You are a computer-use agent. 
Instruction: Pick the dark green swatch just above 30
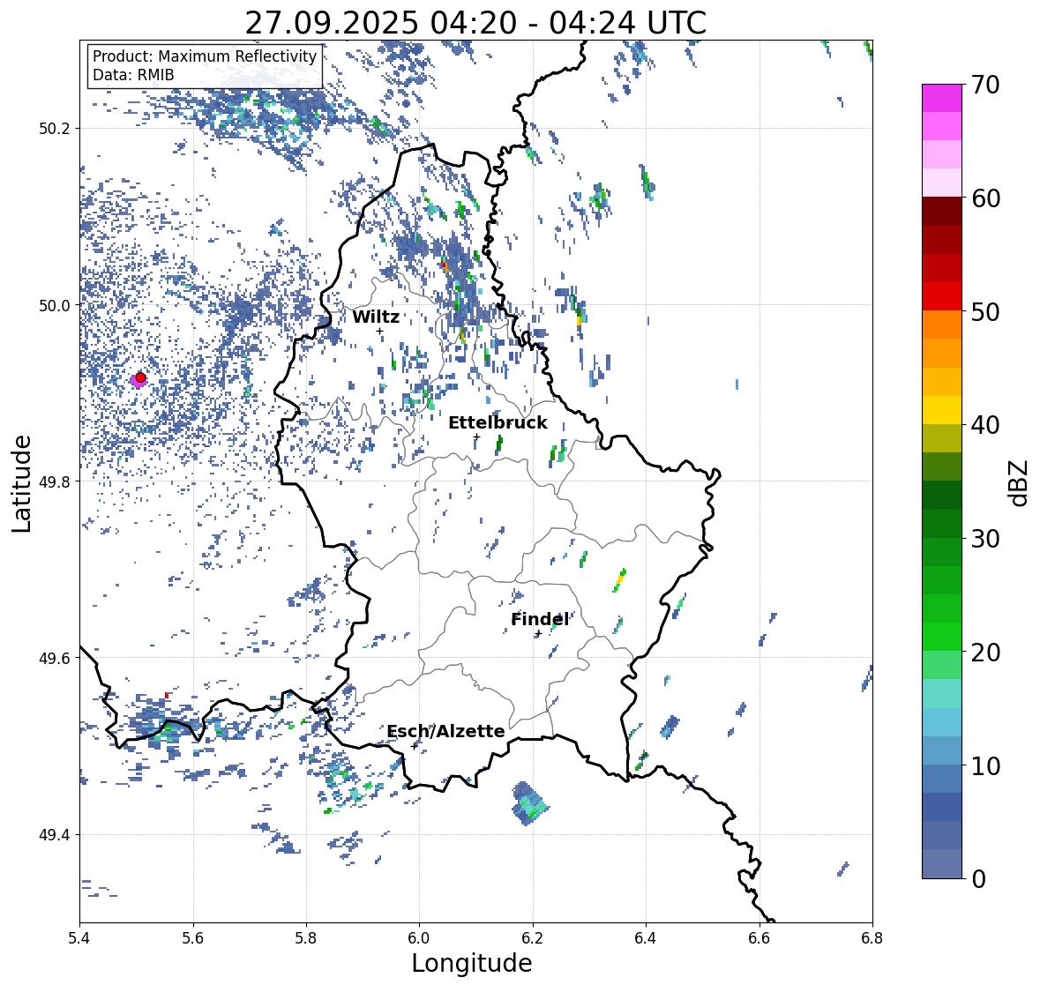coord(942,523)
